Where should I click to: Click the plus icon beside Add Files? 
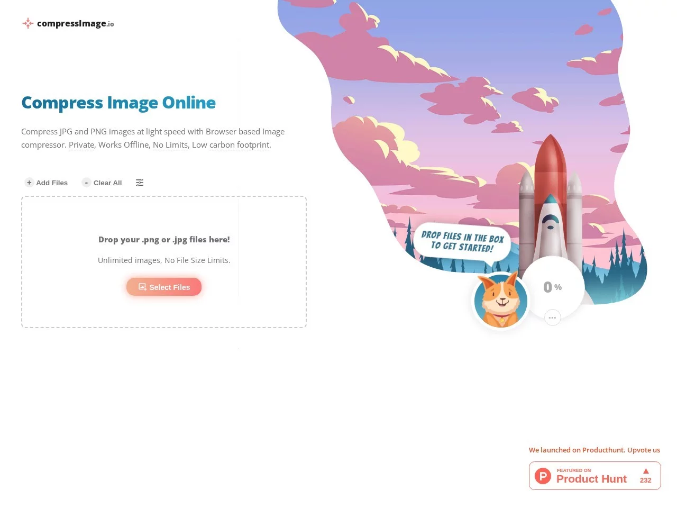29,183
